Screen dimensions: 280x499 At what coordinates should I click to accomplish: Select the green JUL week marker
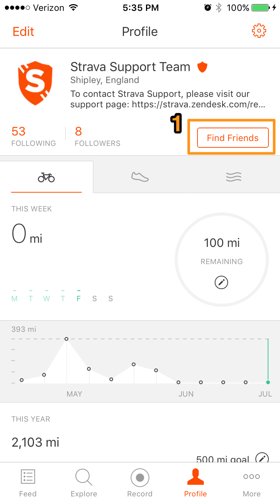click(268, 382)
